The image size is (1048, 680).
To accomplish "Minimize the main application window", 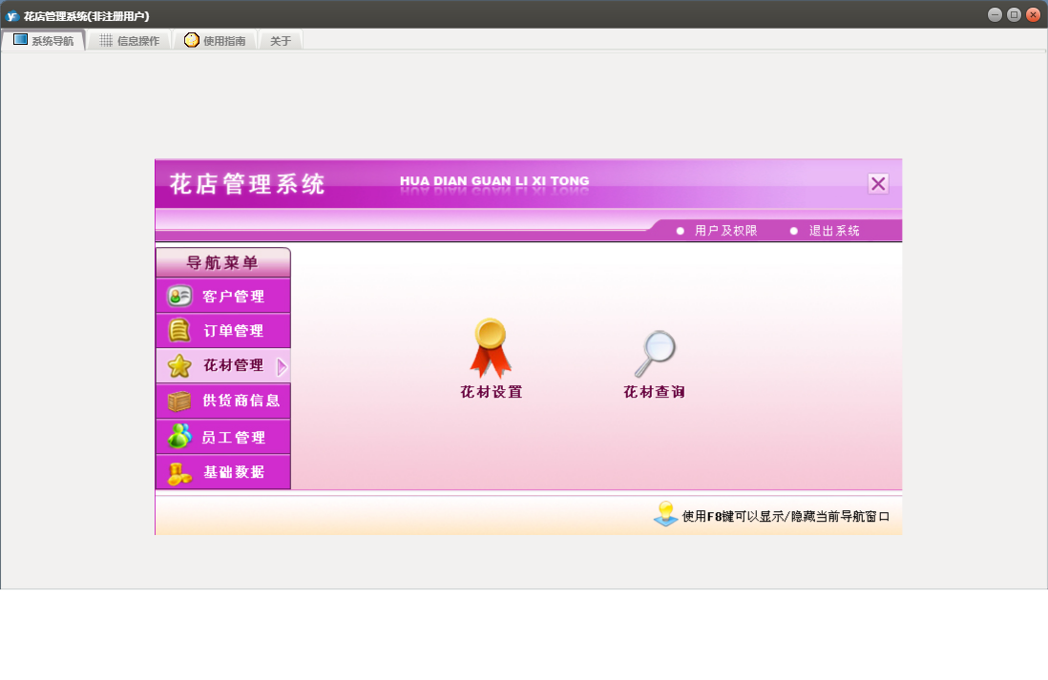I will click(995, 14).
